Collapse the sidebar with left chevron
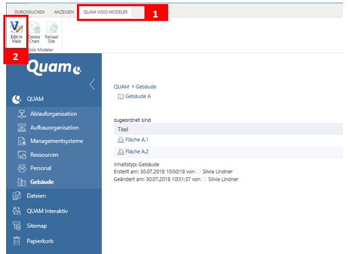The width and height of the screenshot is (349, 254). [92, 84]
